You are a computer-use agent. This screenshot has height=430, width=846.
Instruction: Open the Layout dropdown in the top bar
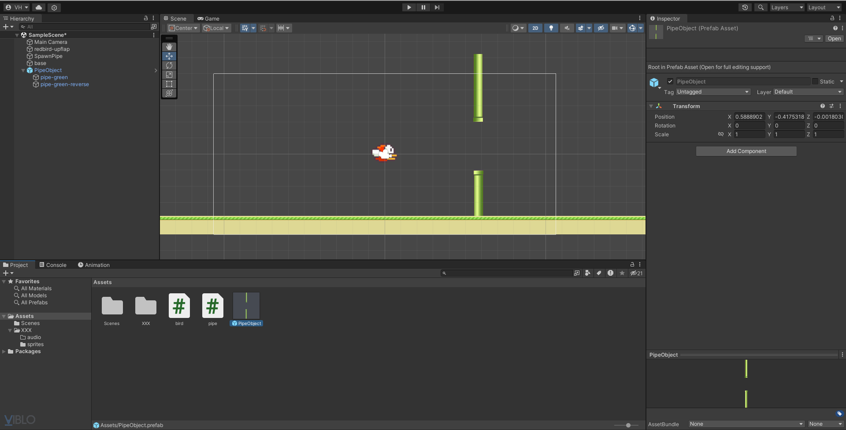[x=824, y=8]
